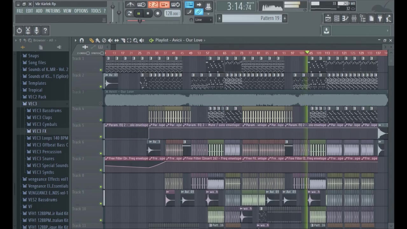Toggle the 3.2 countdown before recording
407x229 pixels.
point(153,4)
